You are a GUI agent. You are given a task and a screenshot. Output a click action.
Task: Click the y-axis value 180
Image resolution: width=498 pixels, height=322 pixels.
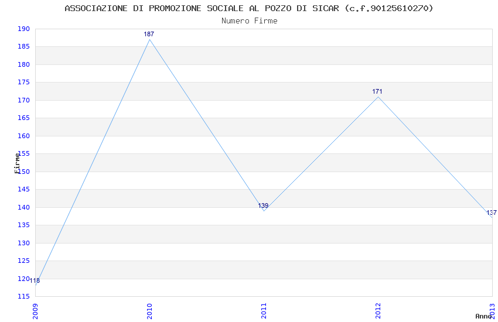coord(23,64)
